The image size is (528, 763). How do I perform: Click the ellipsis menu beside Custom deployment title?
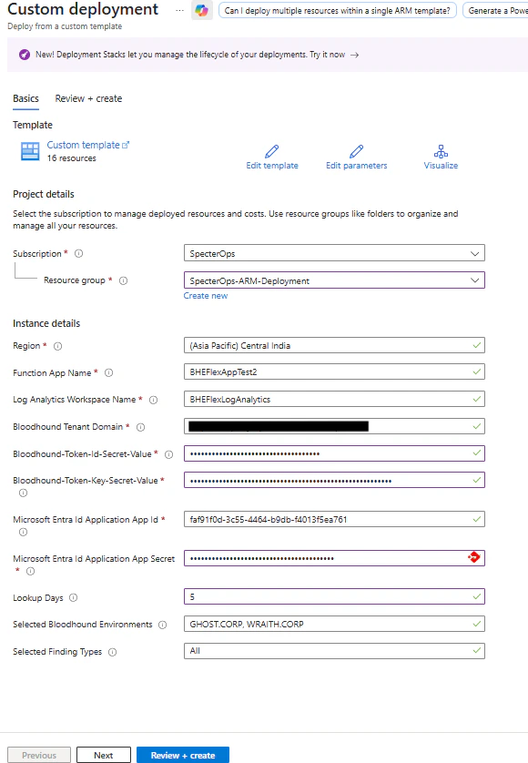point(181,9)
